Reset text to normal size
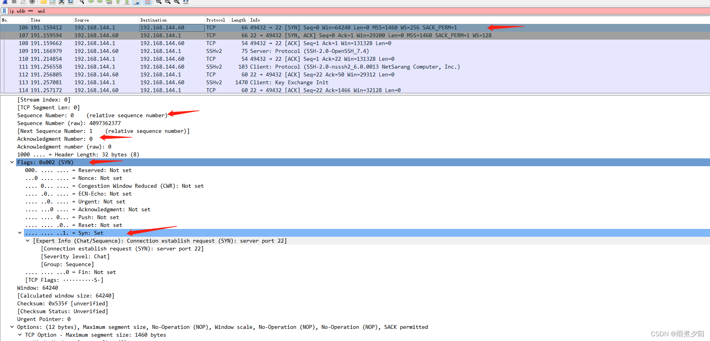The height and width of the screenshot is (341, 710). click(x=177, y=2)
